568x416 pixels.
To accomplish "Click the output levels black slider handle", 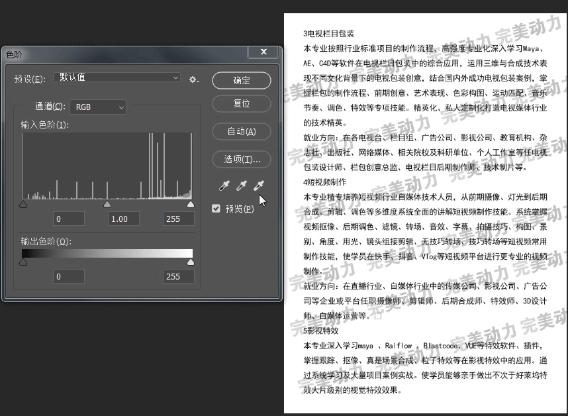I will [23, 262].
